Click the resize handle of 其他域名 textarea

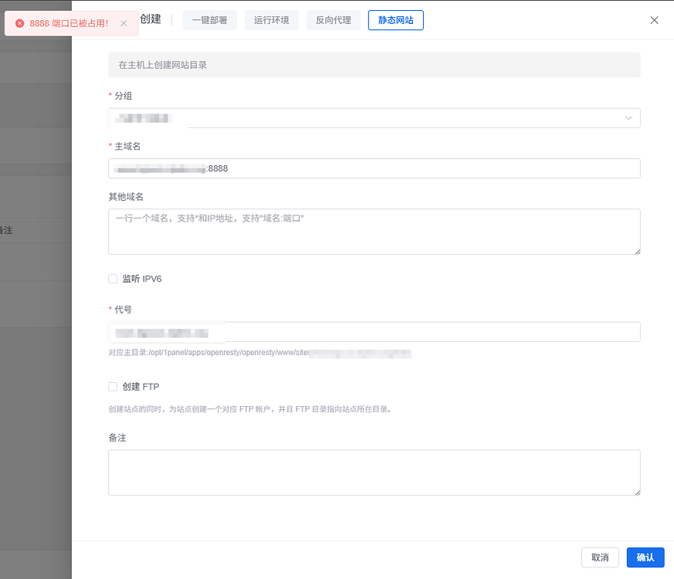[637, 253]
